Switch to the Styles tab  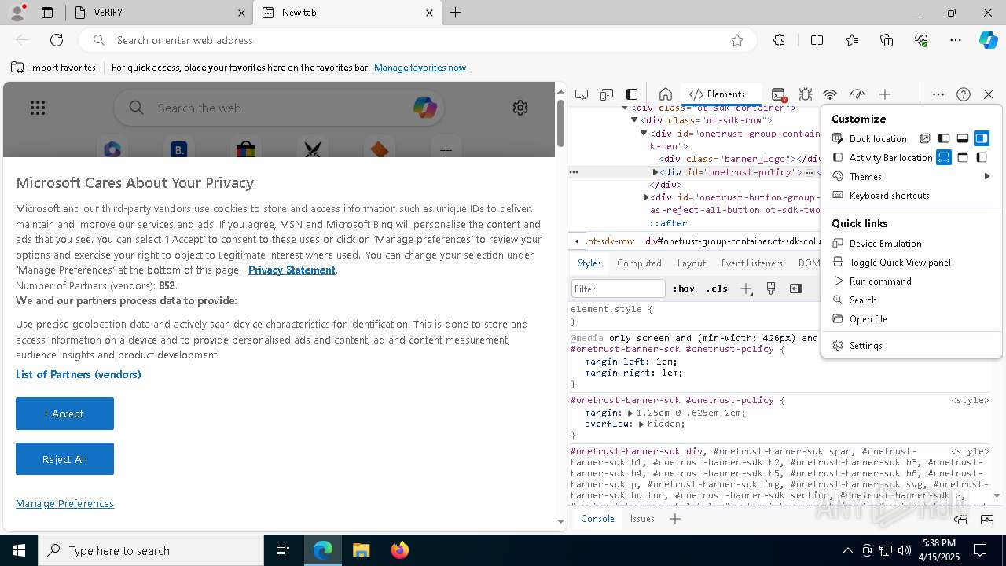coord(589,263)
